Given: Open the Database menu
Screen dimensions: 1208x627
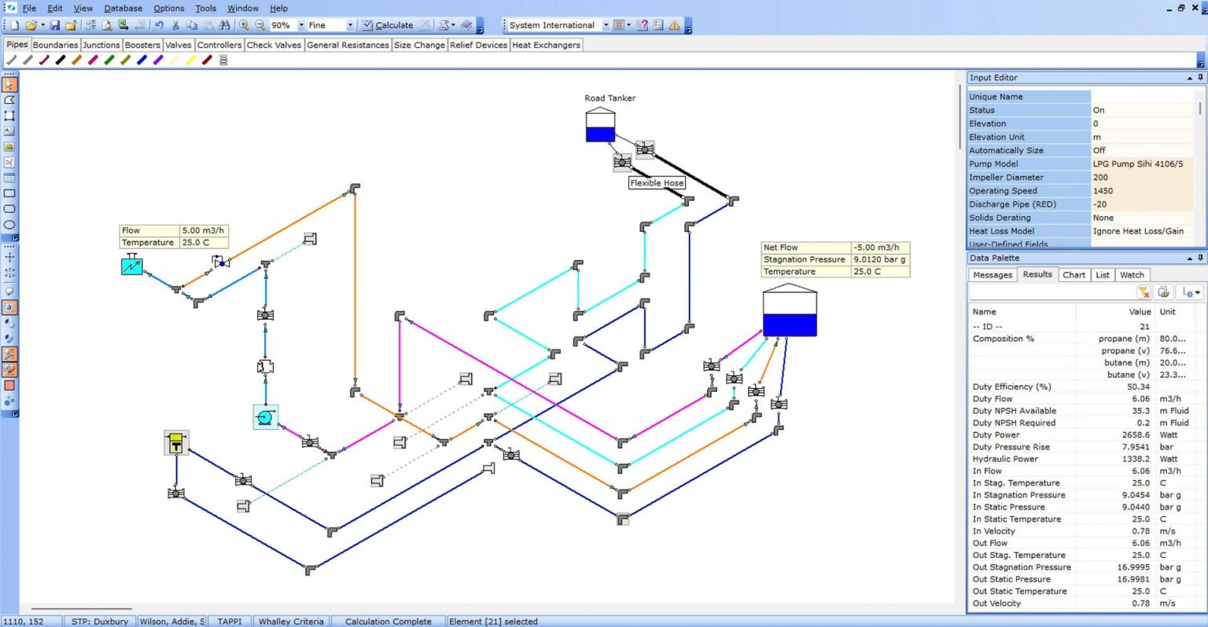Looking at the screenshot, I should [x=123, y=9].
